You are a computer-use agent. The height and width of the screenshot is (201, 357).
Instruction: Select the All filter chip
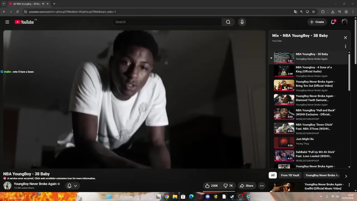tap(273, 175)
